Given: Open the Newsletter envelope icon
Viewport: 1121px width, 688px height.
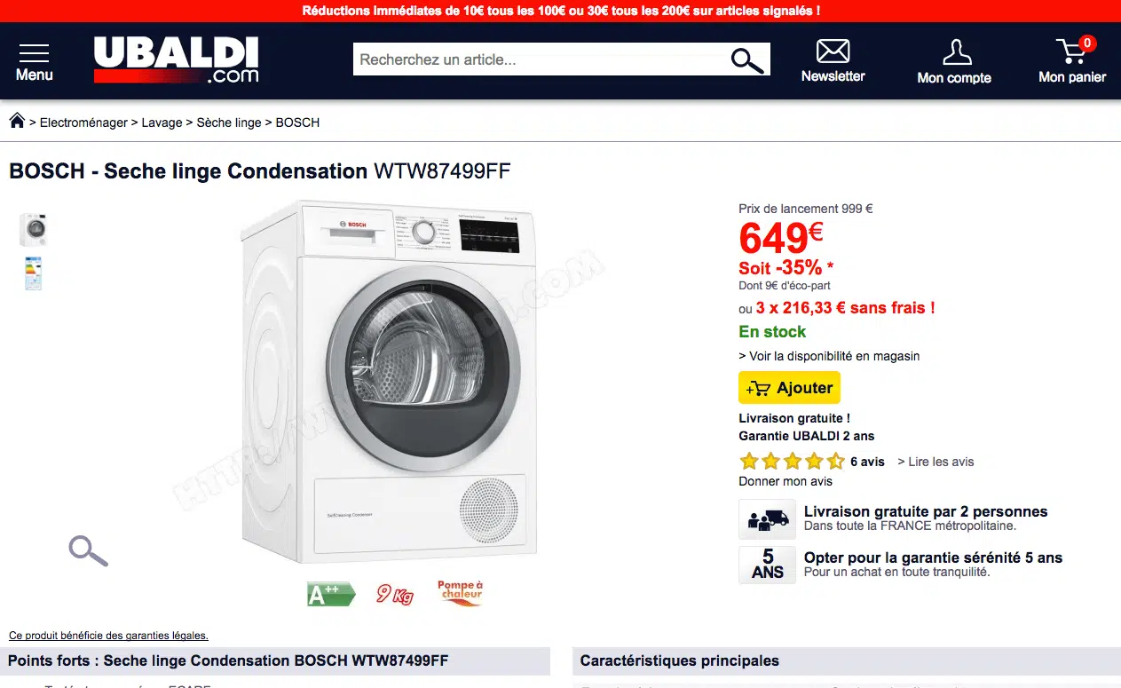Looking at the screenshot, I should 833,51.
